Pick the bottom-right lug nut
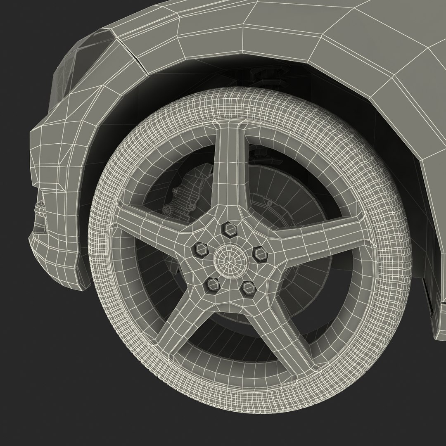 (248, 288)
